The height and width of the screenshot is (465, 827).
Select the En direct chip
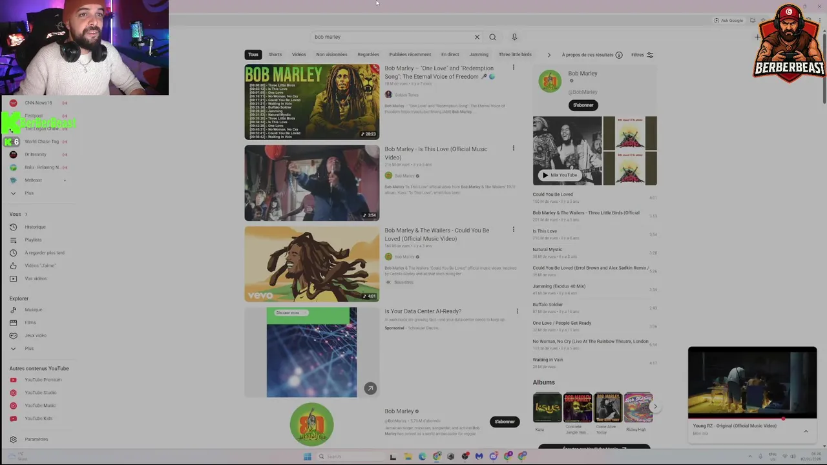pos(450,55)
